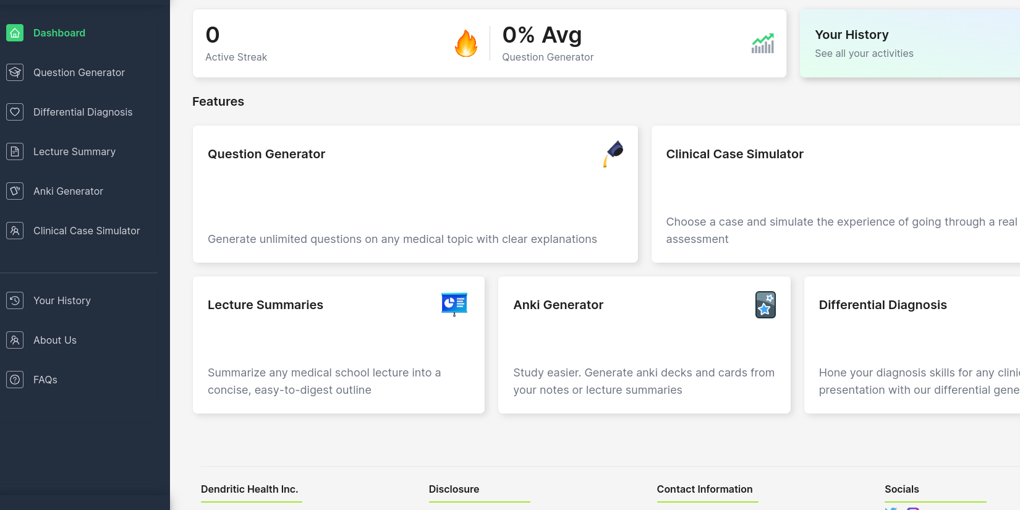Click the flame icon beside Active Streak
Viewport: 1020px width, 510px height.
pyautogui.click(x=466, y=43)
